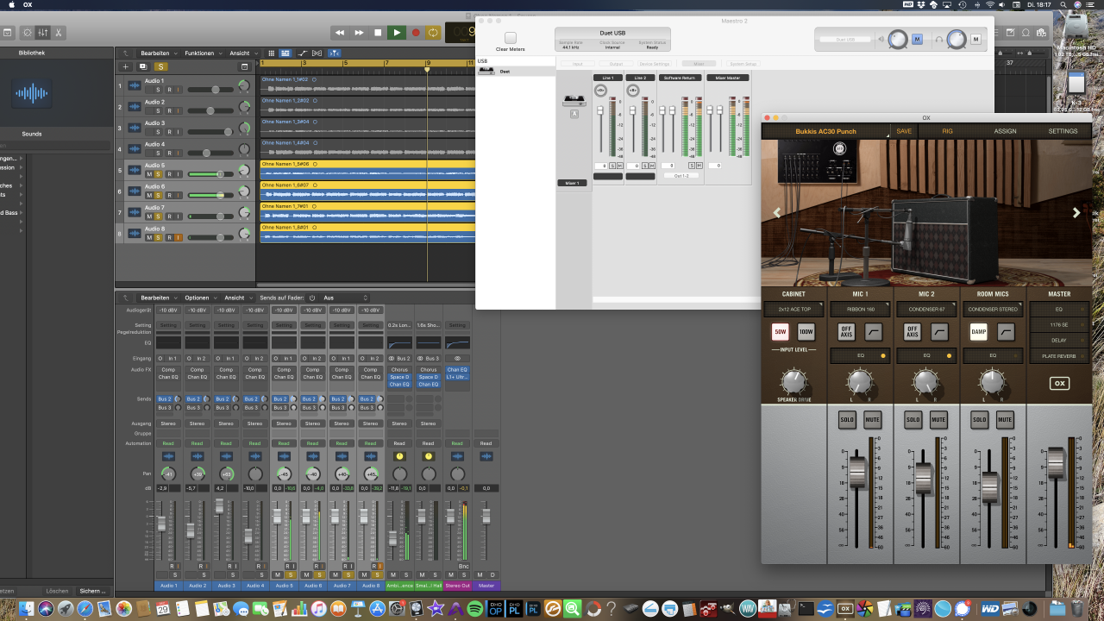This screenshot has height=621, width=1104.
Task: Click the MIC 2 low-cut filter icon
Action: (x=940, y=332)
